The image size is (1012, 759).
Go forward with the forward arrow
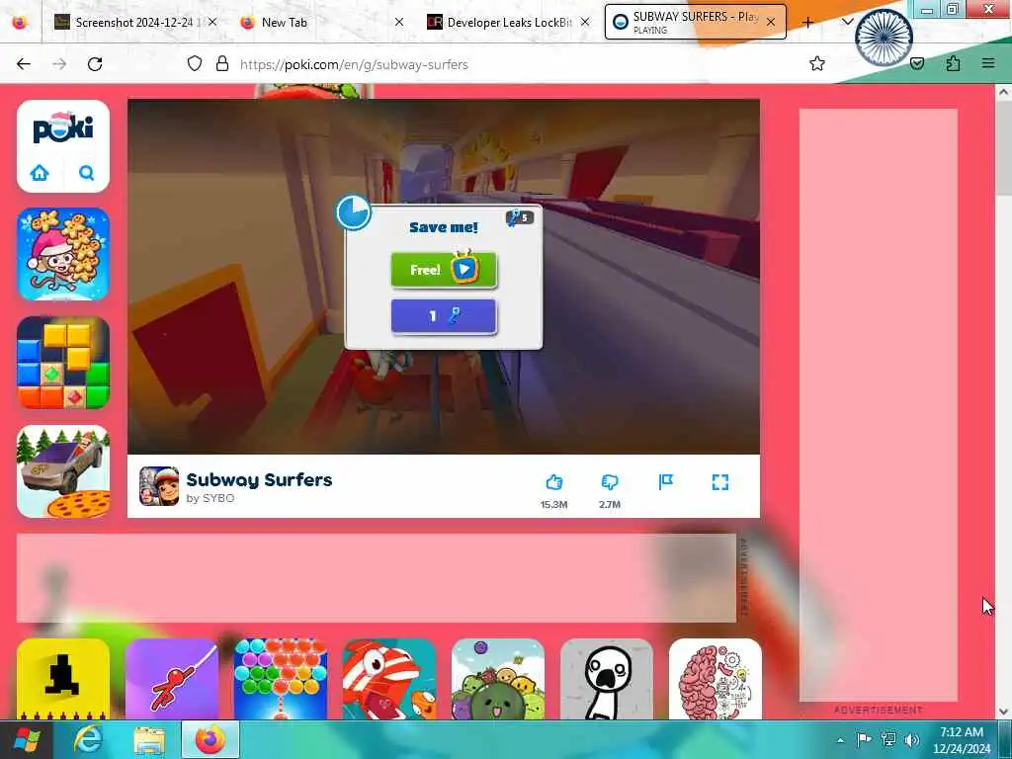click(59, 63)
